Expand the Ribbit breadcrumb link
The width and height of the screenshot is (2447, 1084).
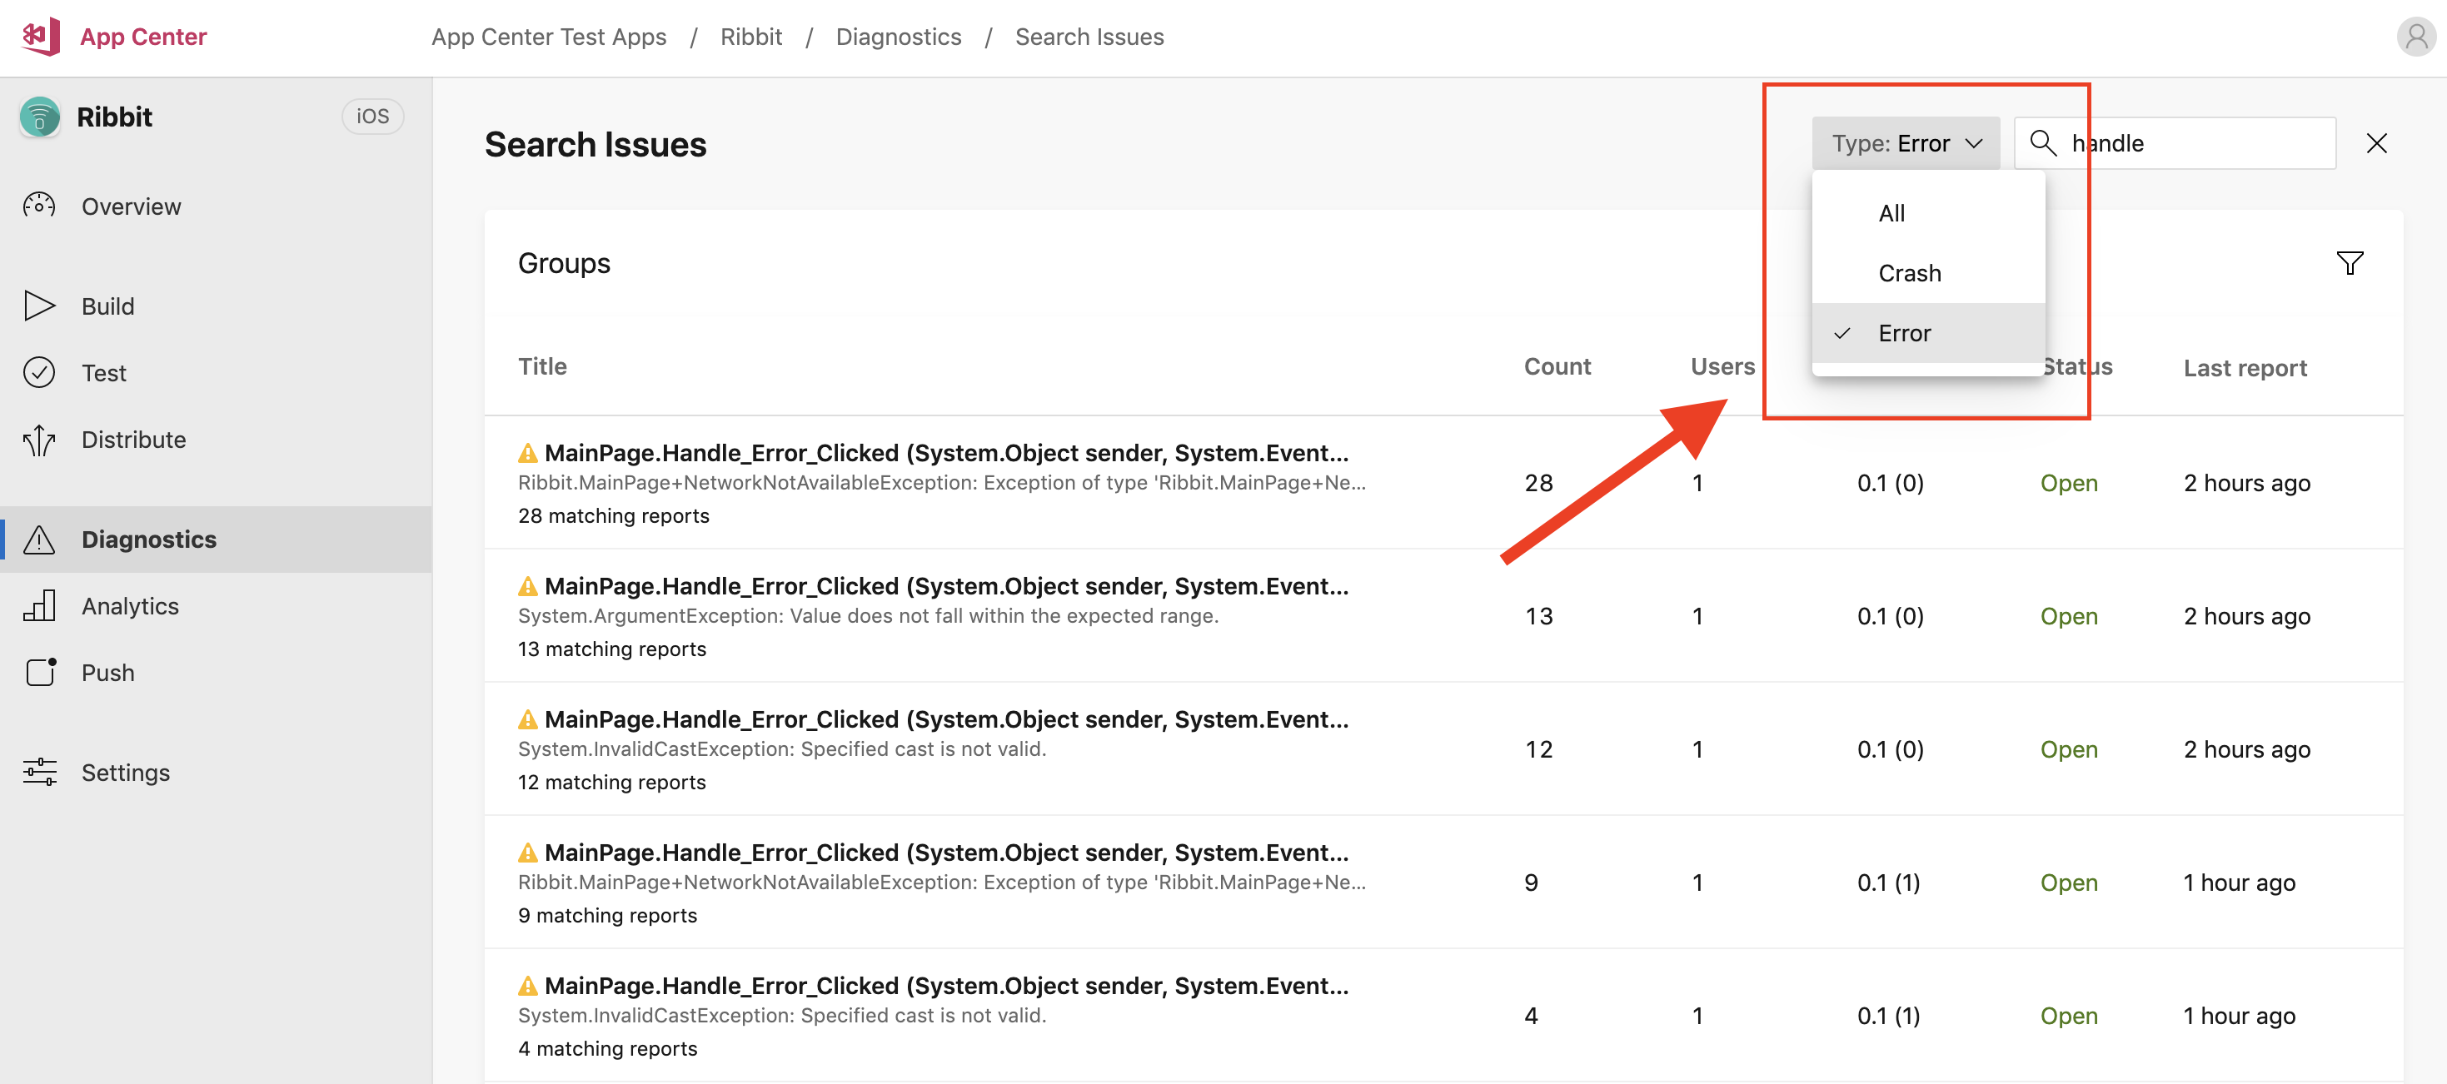point(752,34)
